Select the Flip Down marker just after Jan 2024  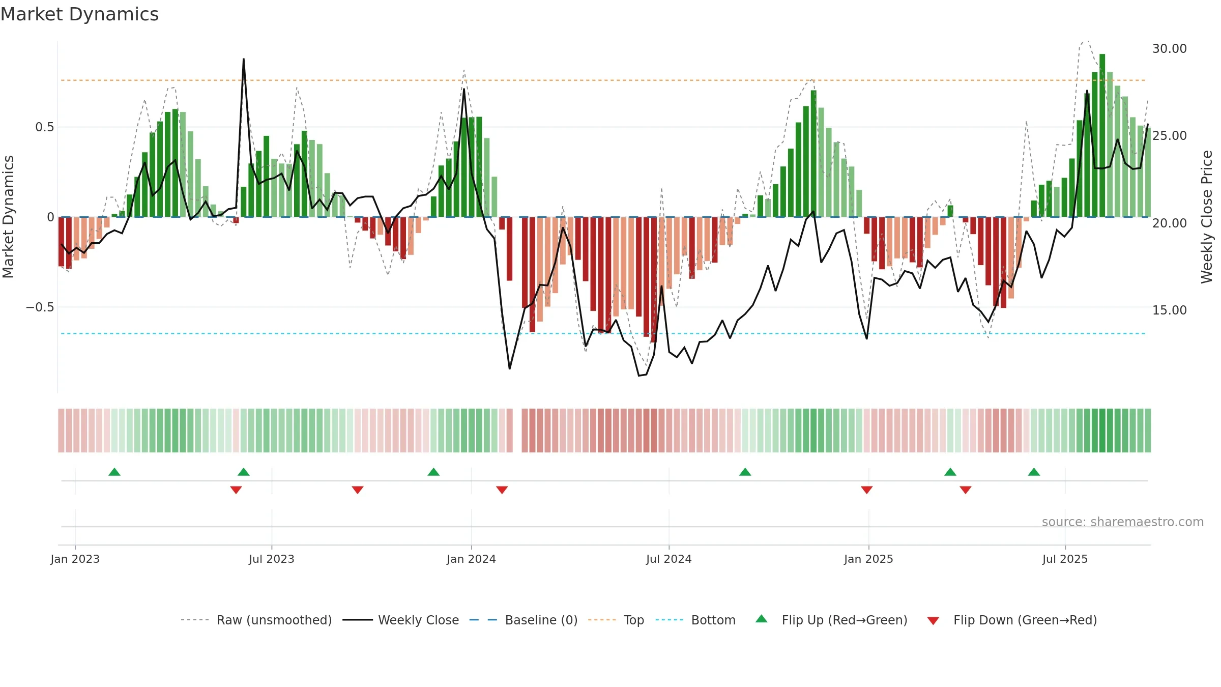pos(502,490)
